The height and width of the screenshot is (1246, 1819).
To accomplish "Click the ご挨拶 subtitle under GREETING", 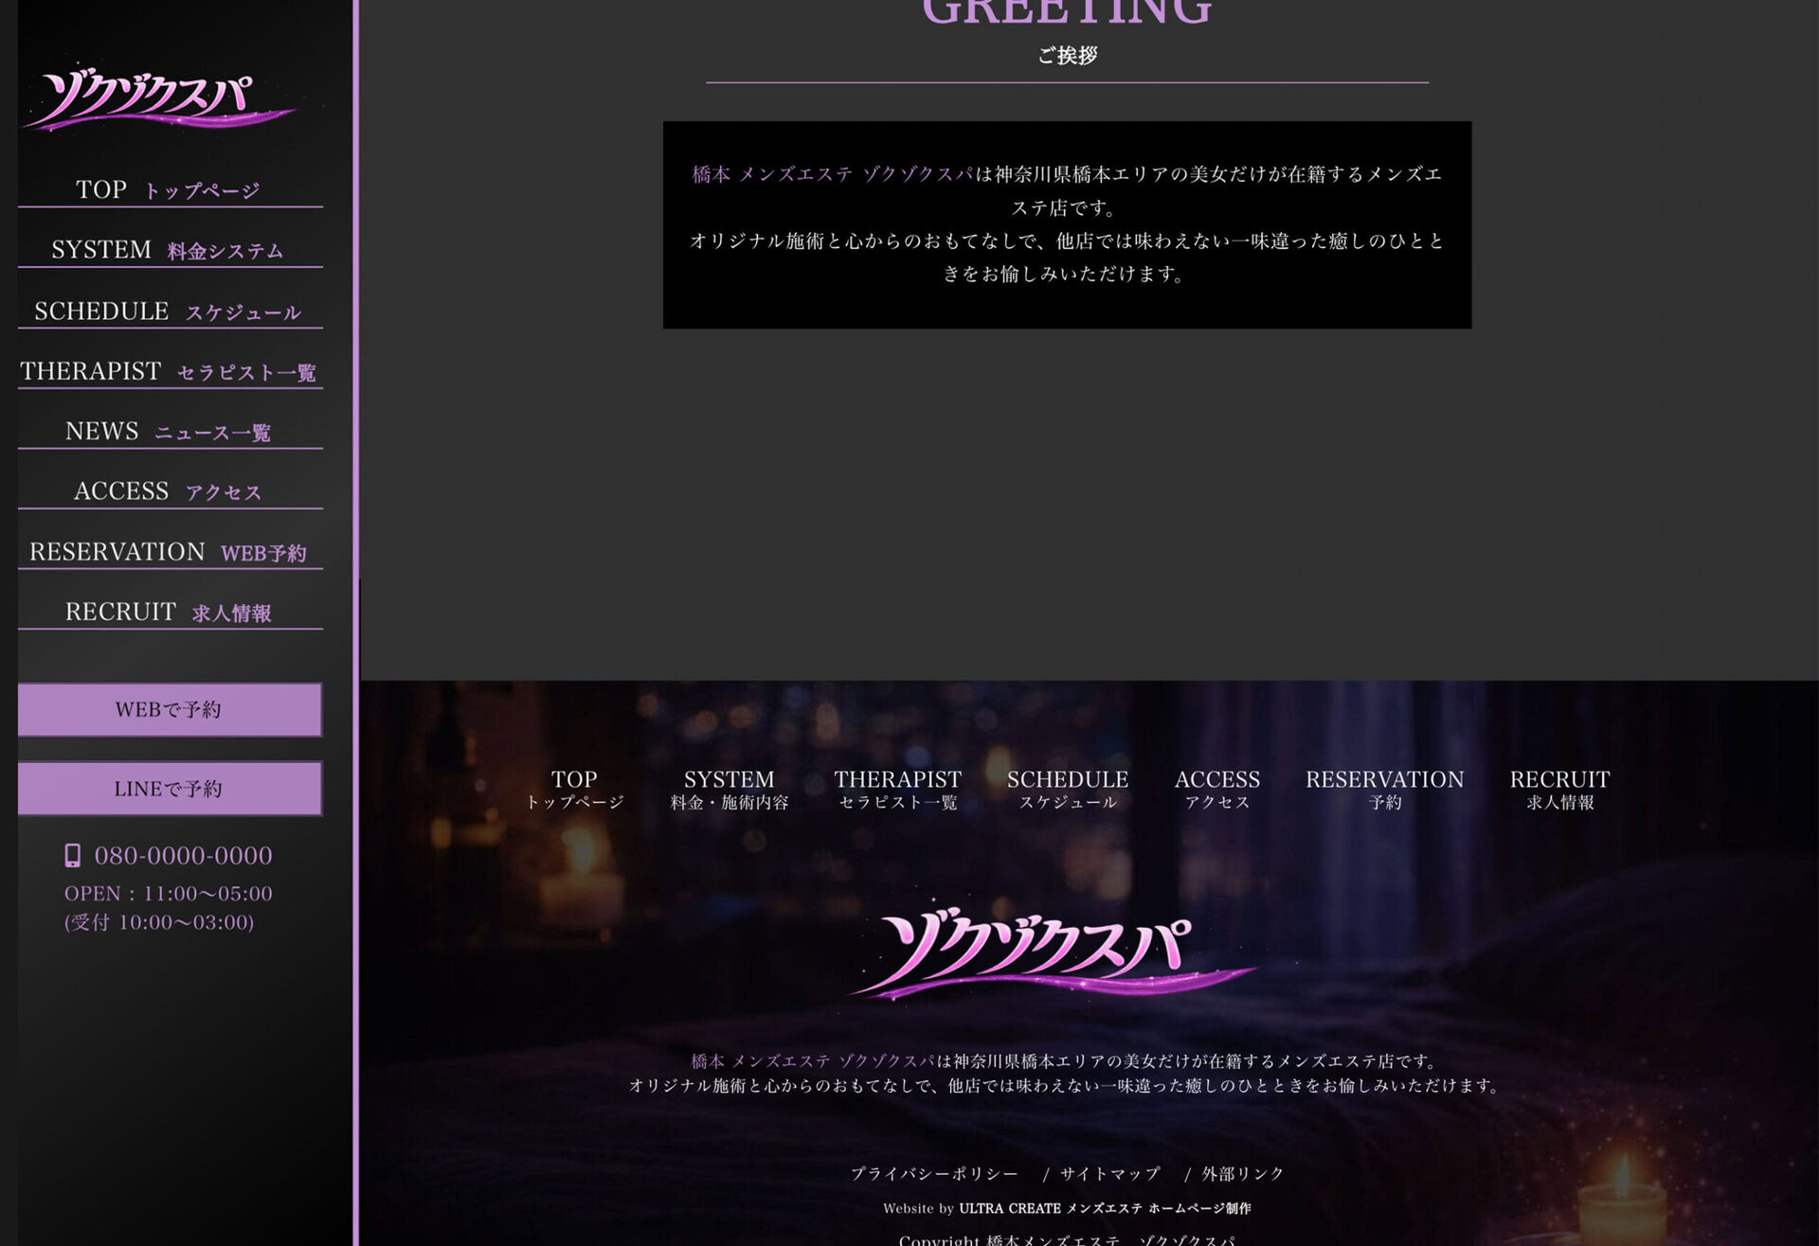I will tap(1068, 56).
